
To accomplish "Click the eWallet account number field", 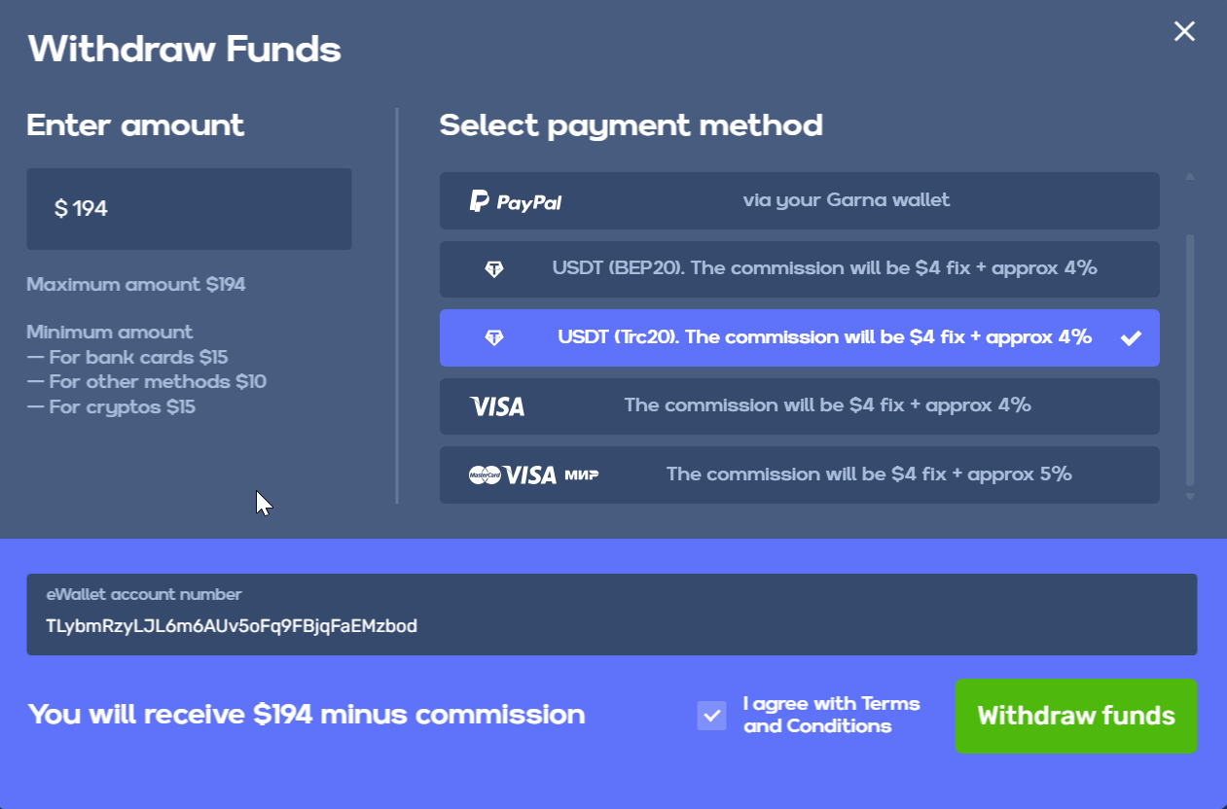I will pyautogui.click(x=611, y=625).
